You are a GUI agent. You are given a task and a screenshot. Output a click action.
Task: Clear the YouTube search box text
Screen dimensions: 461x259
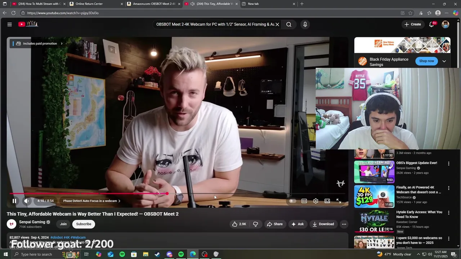point(277,24)
